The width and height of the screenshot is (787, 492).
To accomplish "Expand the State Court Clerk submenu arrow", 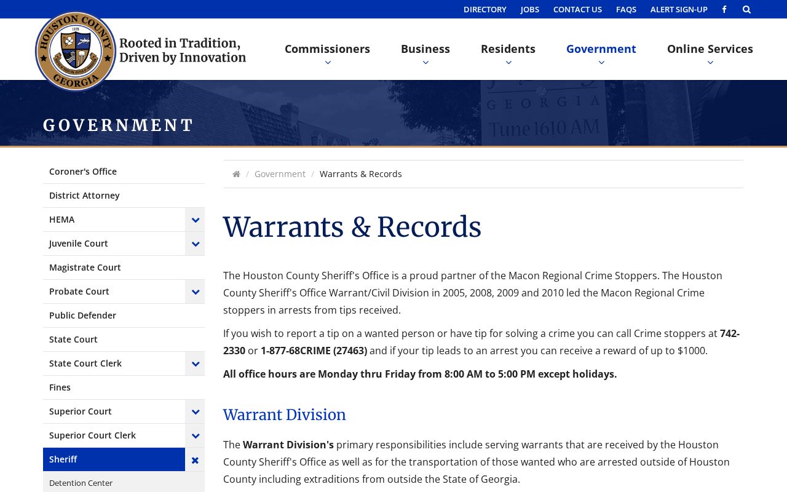I will (195, 363).
